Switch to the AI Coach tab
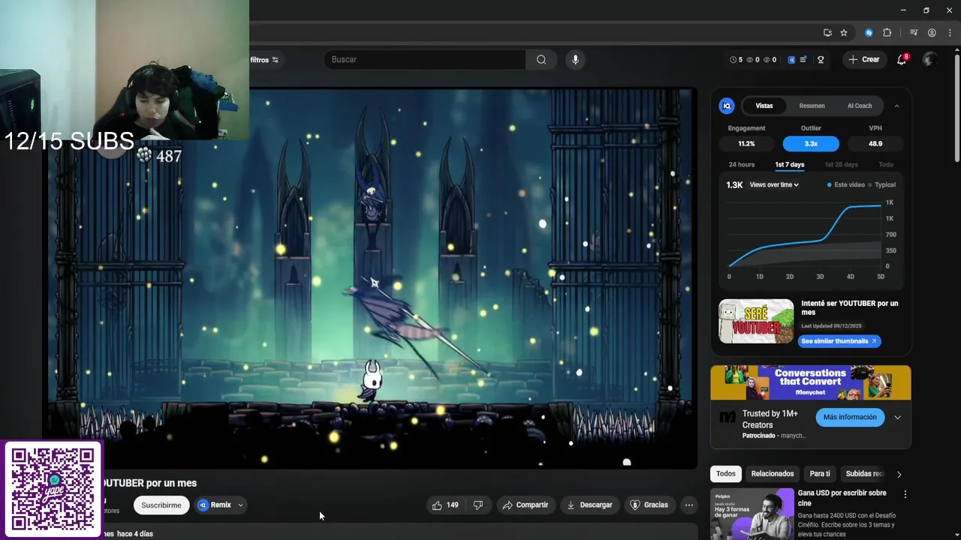Viewport: 961px width, 540px height. coord(860,106)
